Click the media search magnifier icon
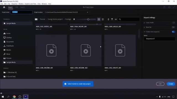This screenshot has height=99, width=177. pyautogui.click(x=120, y=19)
